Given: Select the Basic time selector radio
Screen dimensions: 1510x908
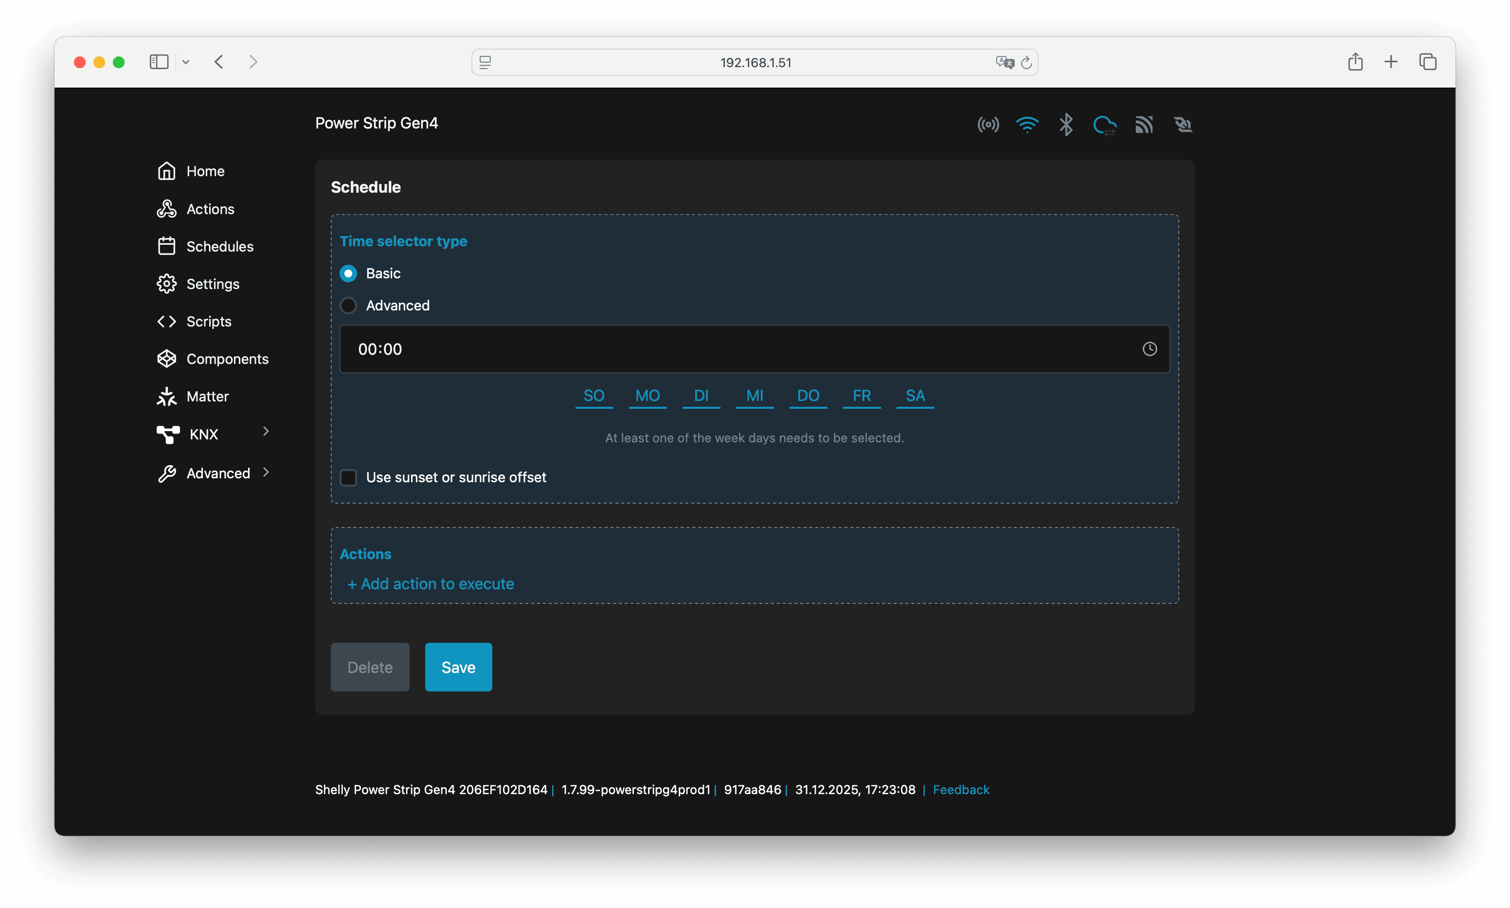Looking at the screenshot, I should pyautogui.click(x=349, y=273).
